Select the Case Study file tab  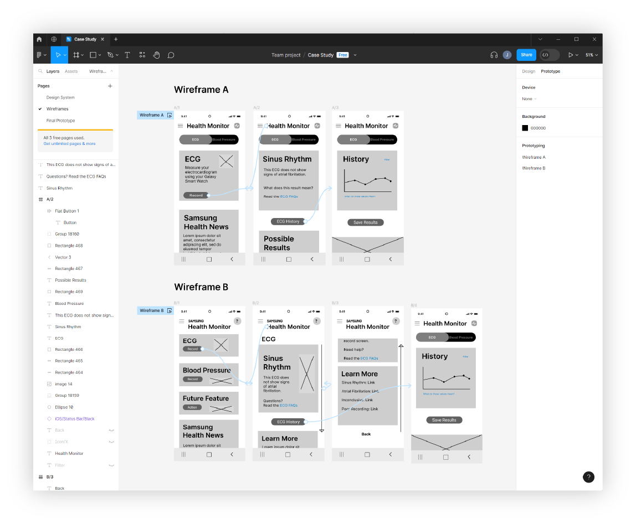tap(85, 39)
